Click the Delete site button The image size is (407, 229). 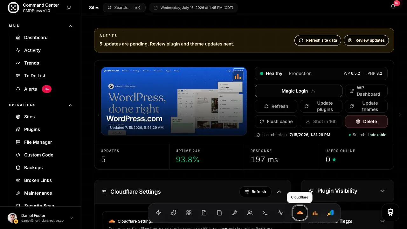point(366,121)
